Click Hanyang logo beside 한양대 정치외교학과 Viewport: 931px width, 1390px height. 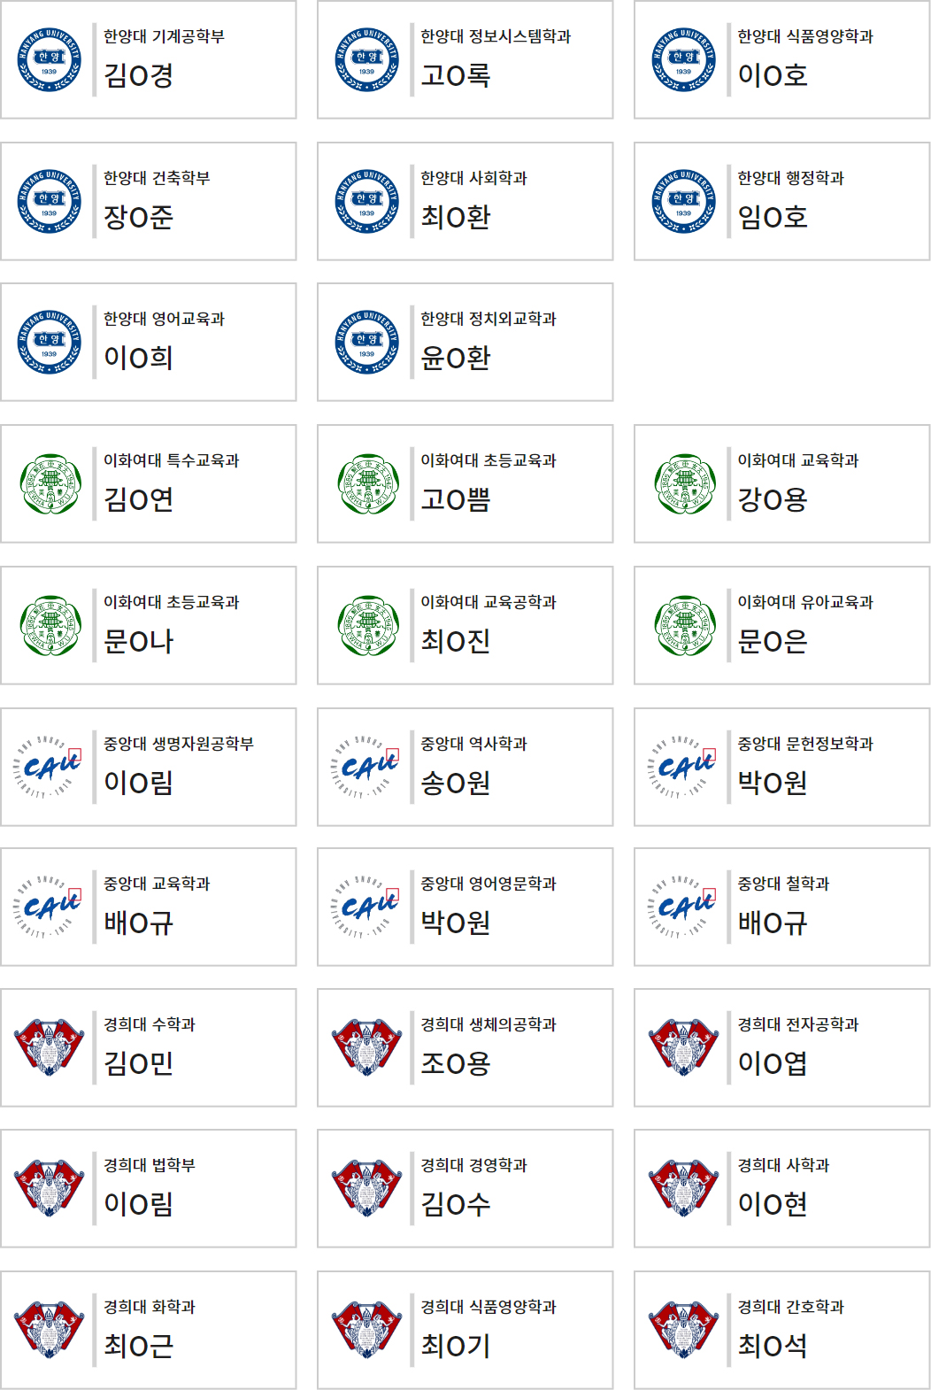click(366, 343)
